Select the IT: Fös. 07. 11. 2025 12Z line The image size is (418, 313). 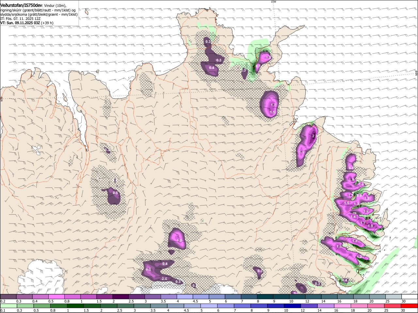(20, 19)
